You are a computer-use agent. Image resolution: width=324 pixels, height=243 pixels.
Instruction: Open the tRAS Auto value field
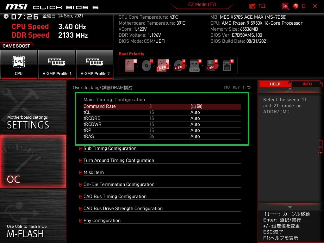pos(195,136)
